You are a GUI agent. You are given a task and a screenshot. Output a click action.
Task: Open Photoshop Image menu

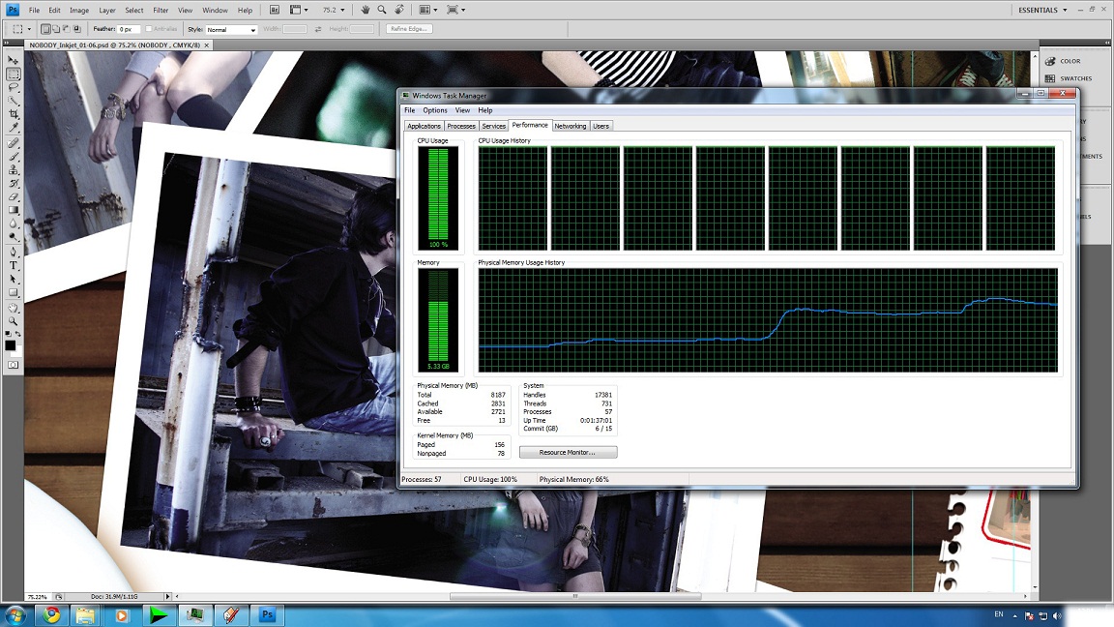click(79, 11)
